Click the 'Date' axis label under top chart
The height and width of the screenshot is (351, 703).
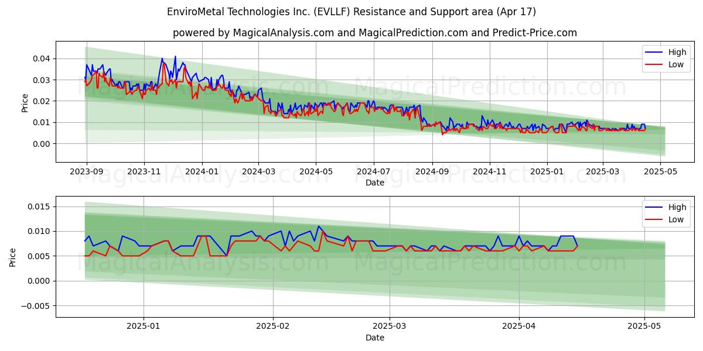375,183
